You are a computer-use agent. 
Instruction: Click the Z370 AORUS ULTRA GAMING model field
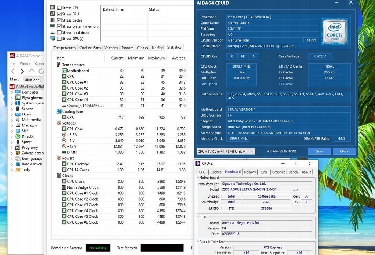pos(249,189)
